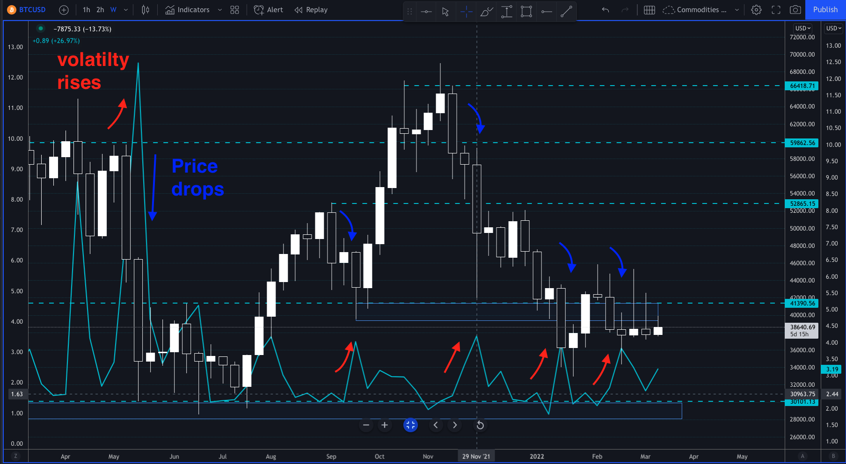This screenshot has height=464, width=846.
Task: Select the arrow cursor tool
Action: (445, 11)
